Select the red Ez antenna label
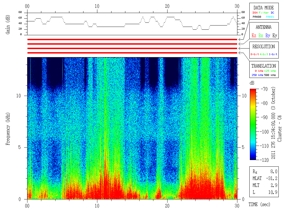Screen dimensions: 284x213 [x=254, y=35]
